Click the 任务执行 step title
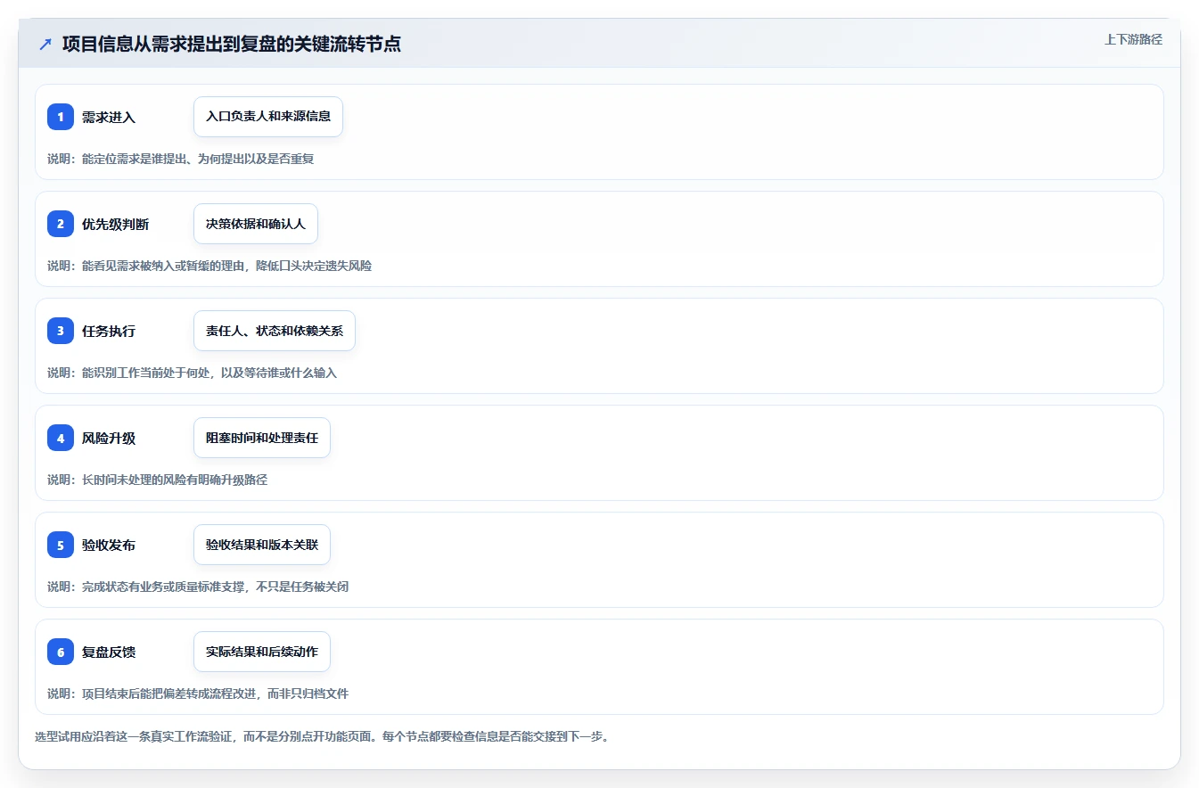Image resolution: width=1199 pixels, height=788 pixels. tap(109, 331)
